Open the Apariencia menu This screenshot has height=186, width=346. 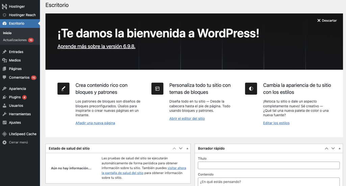coord(20,89)
